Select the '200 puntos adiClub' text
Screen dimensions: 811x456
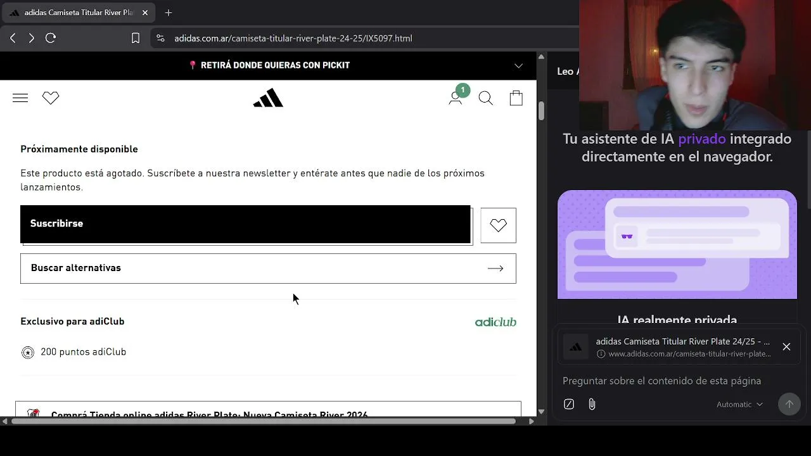tap(84, 352)
